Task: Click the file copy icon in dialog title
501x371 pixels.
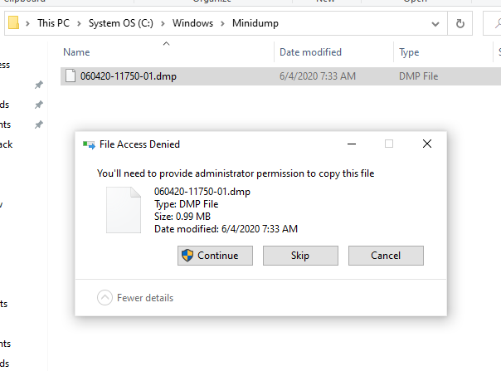Action: click(x=89, y=145)
